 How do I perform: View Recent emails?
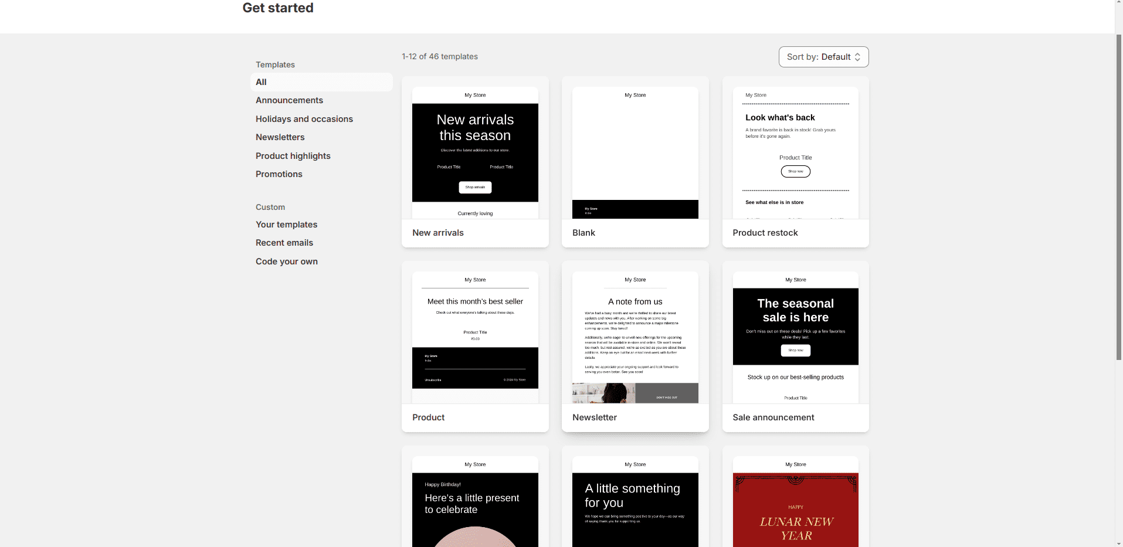pos(284,243)
